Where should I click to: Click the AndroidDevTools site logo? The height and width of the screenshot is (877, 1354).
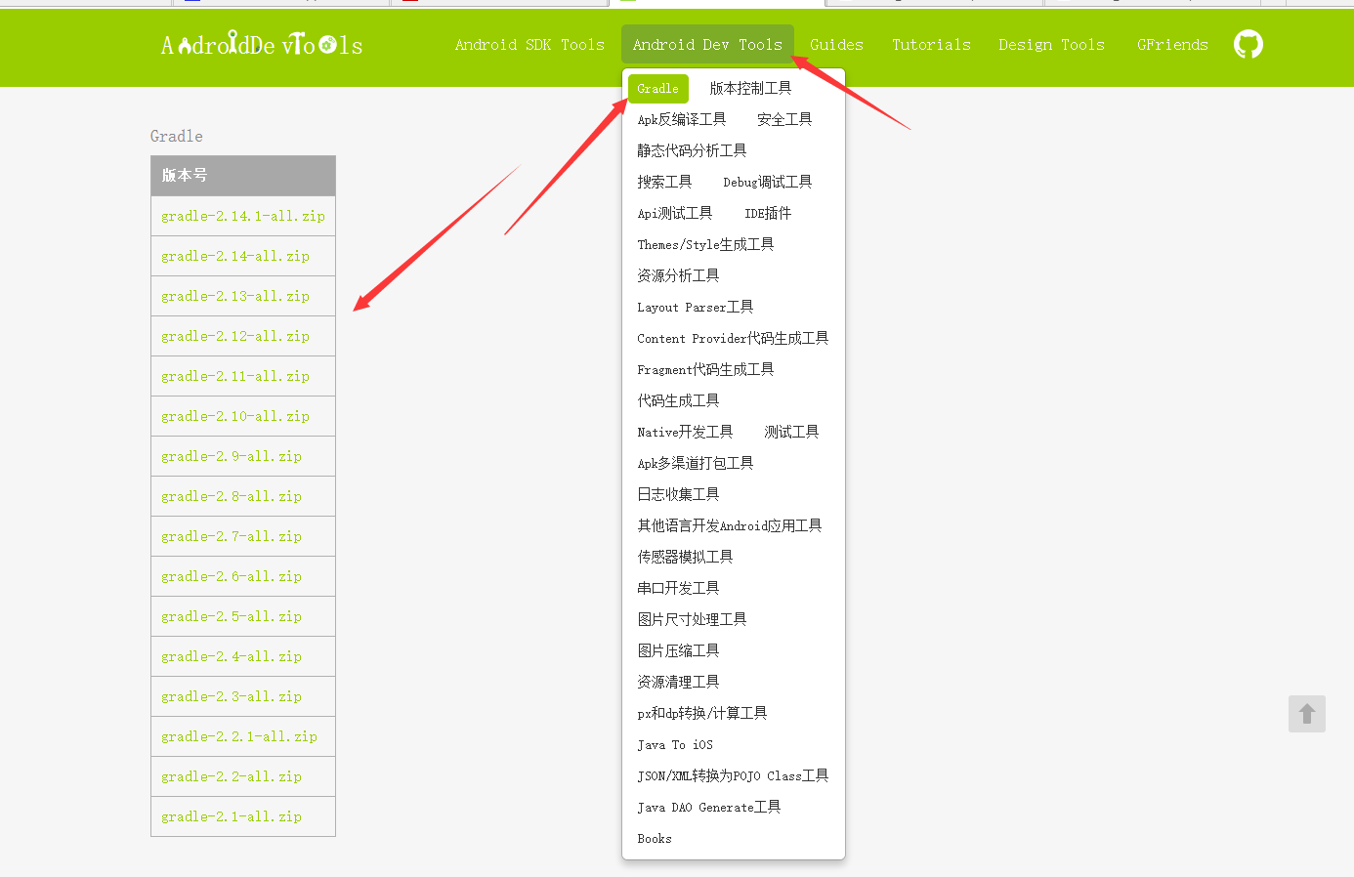[262, 44]
